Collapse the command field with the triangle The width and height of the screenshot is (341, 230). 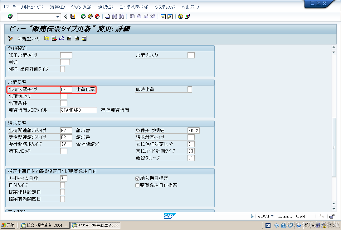pyautogui.click(x=66, y=16)
